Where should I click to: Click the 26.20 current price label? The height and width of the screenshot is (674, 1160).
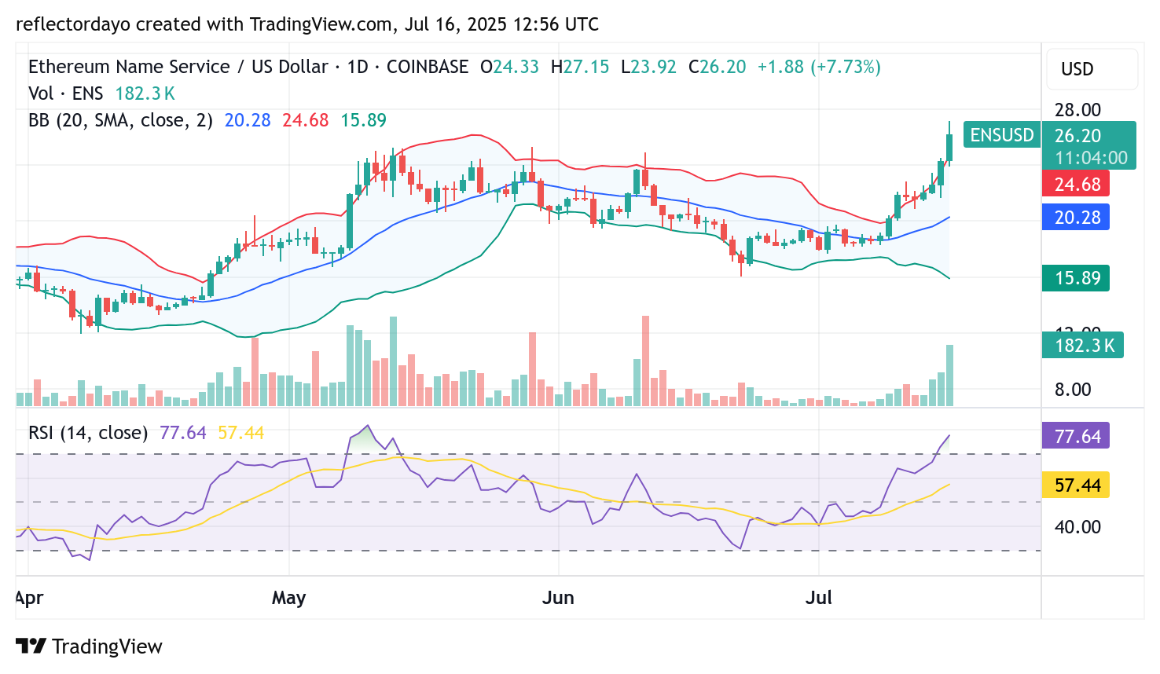coord(1078,135)
